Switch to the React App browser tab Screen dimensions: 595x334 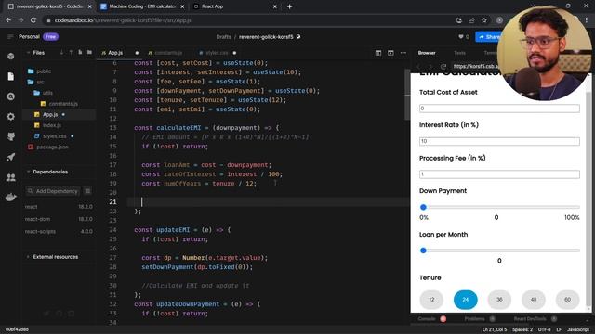pyautogui.click(x=213, y=6)
